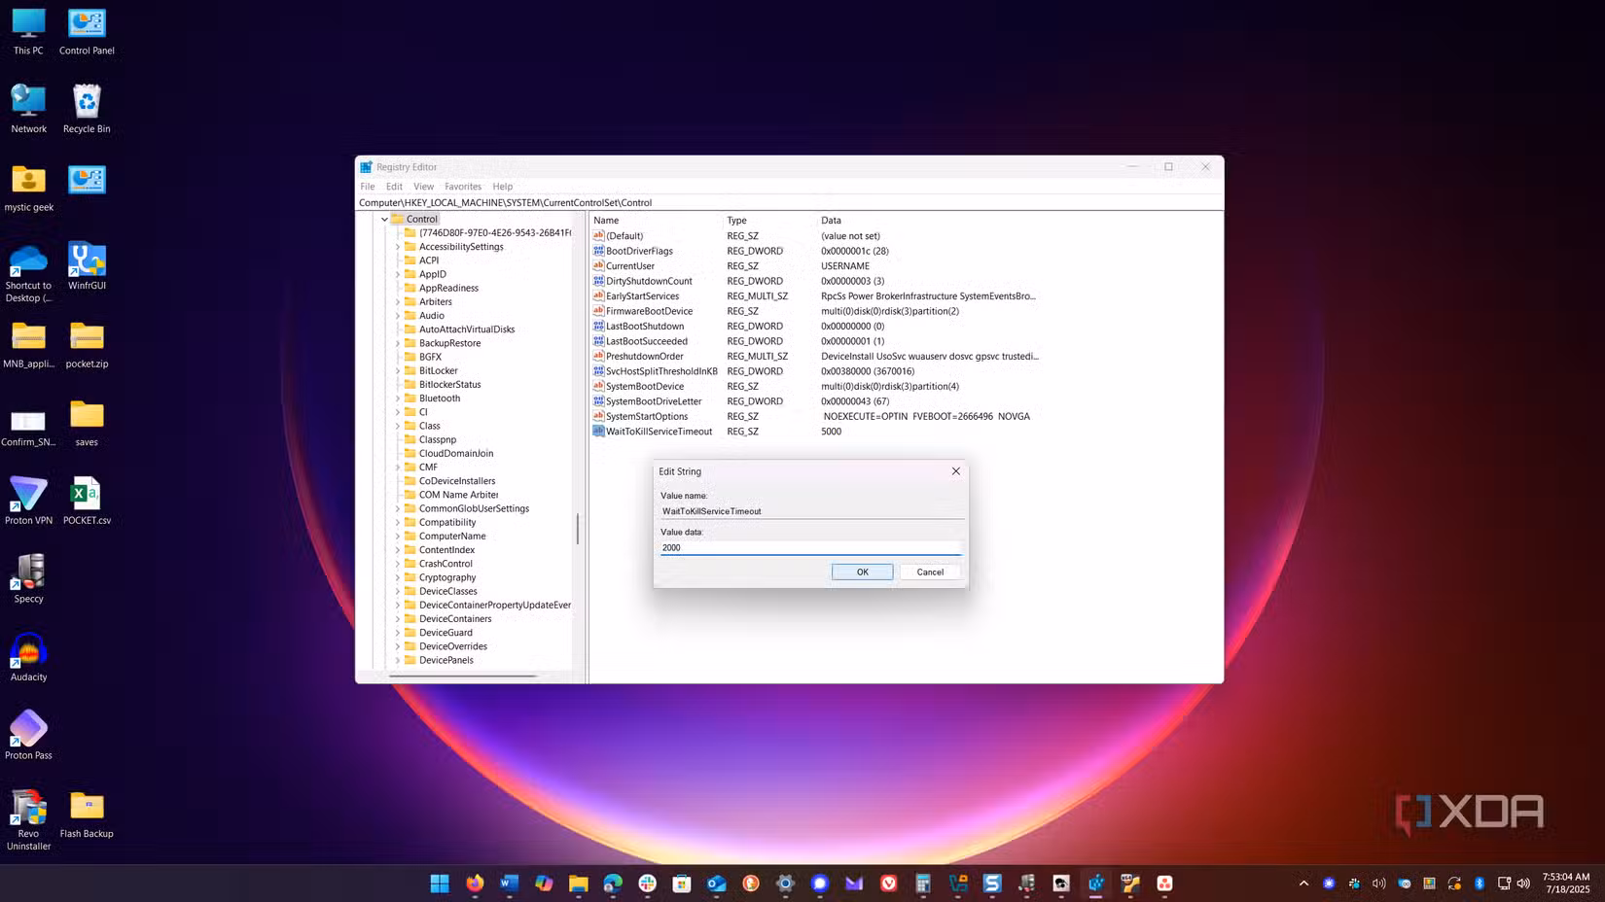Click the Value data input field
1605x902 pixels.
[810, 547]
